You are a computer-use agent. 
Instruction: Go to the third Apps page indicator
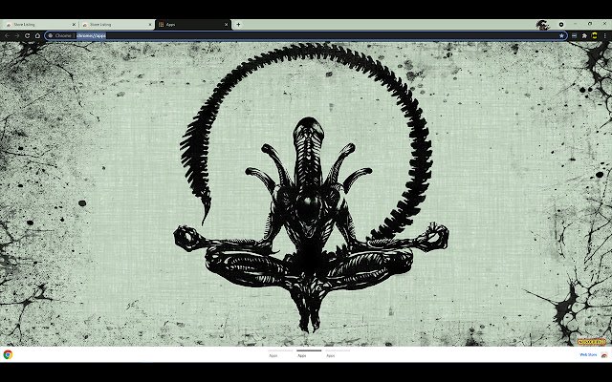pyautogui.click(x=338, y=353)
